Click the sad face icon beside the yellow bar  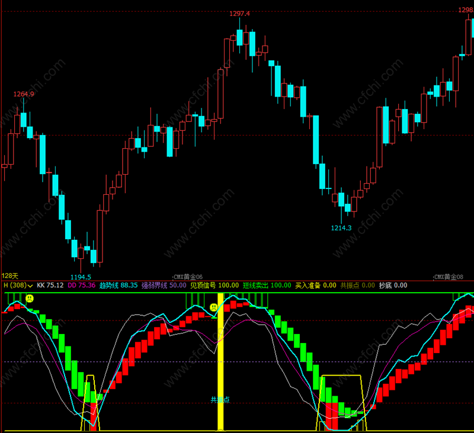(214, 307)
